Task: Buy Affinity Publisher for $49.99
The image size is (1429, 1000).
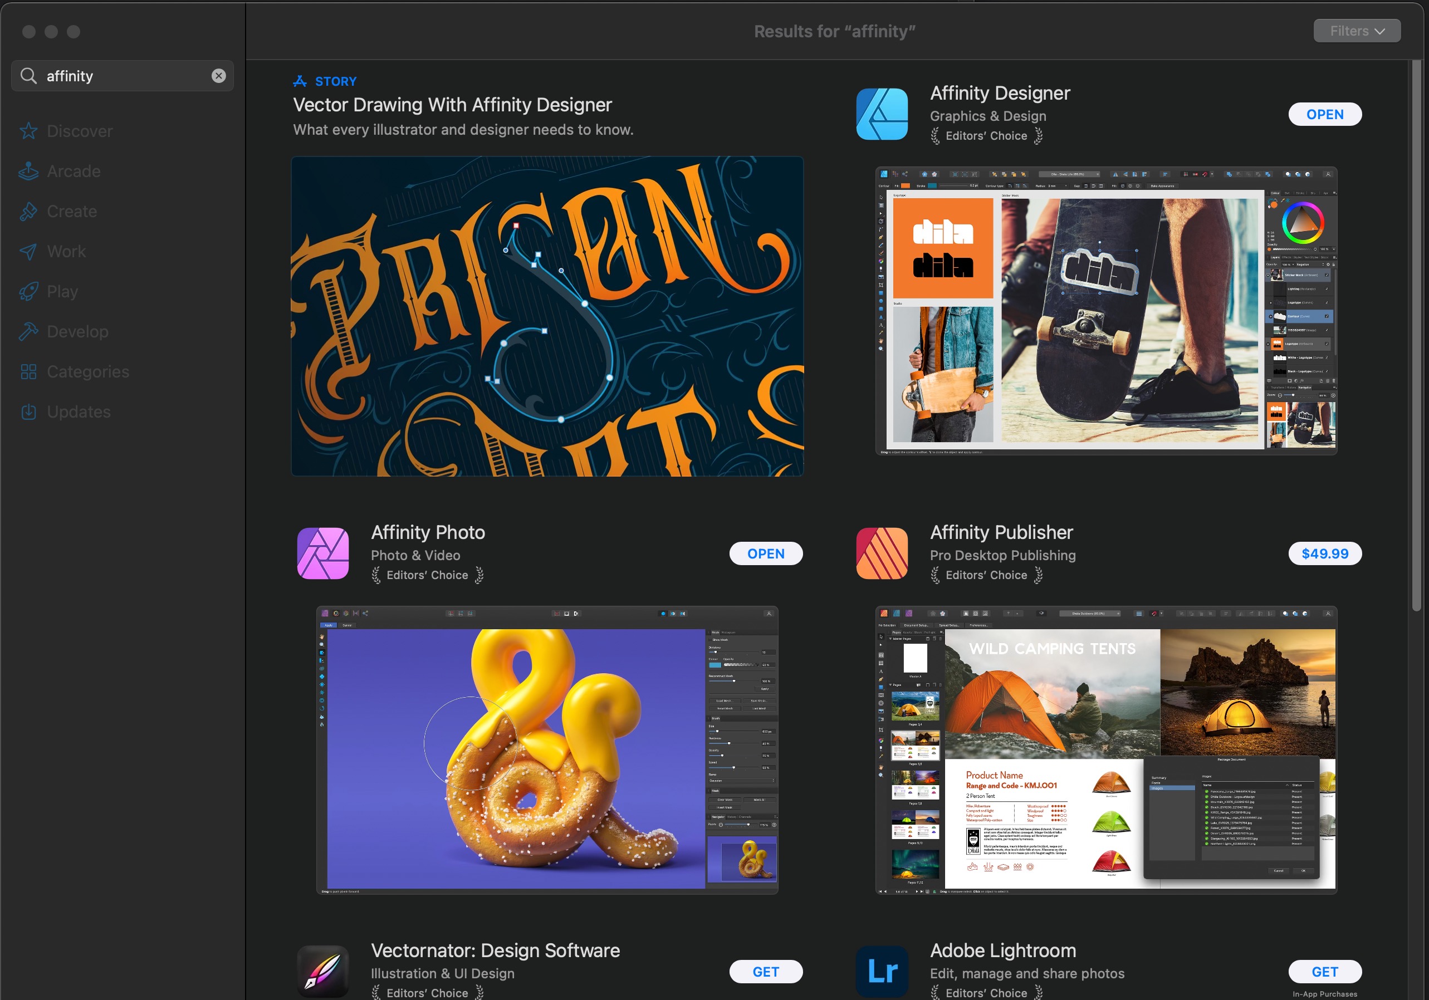Action: click(x=1324, y=553)
